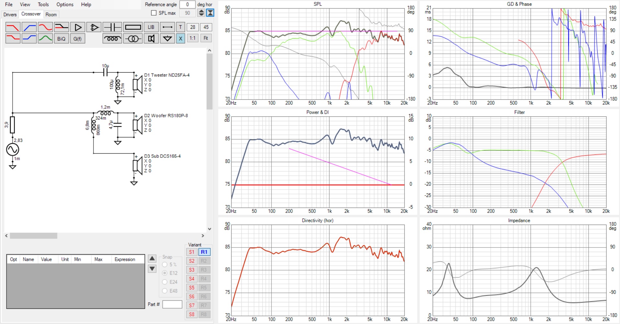Open the Tools menu
Screen dimensions: 620x324
click(43, 5)
